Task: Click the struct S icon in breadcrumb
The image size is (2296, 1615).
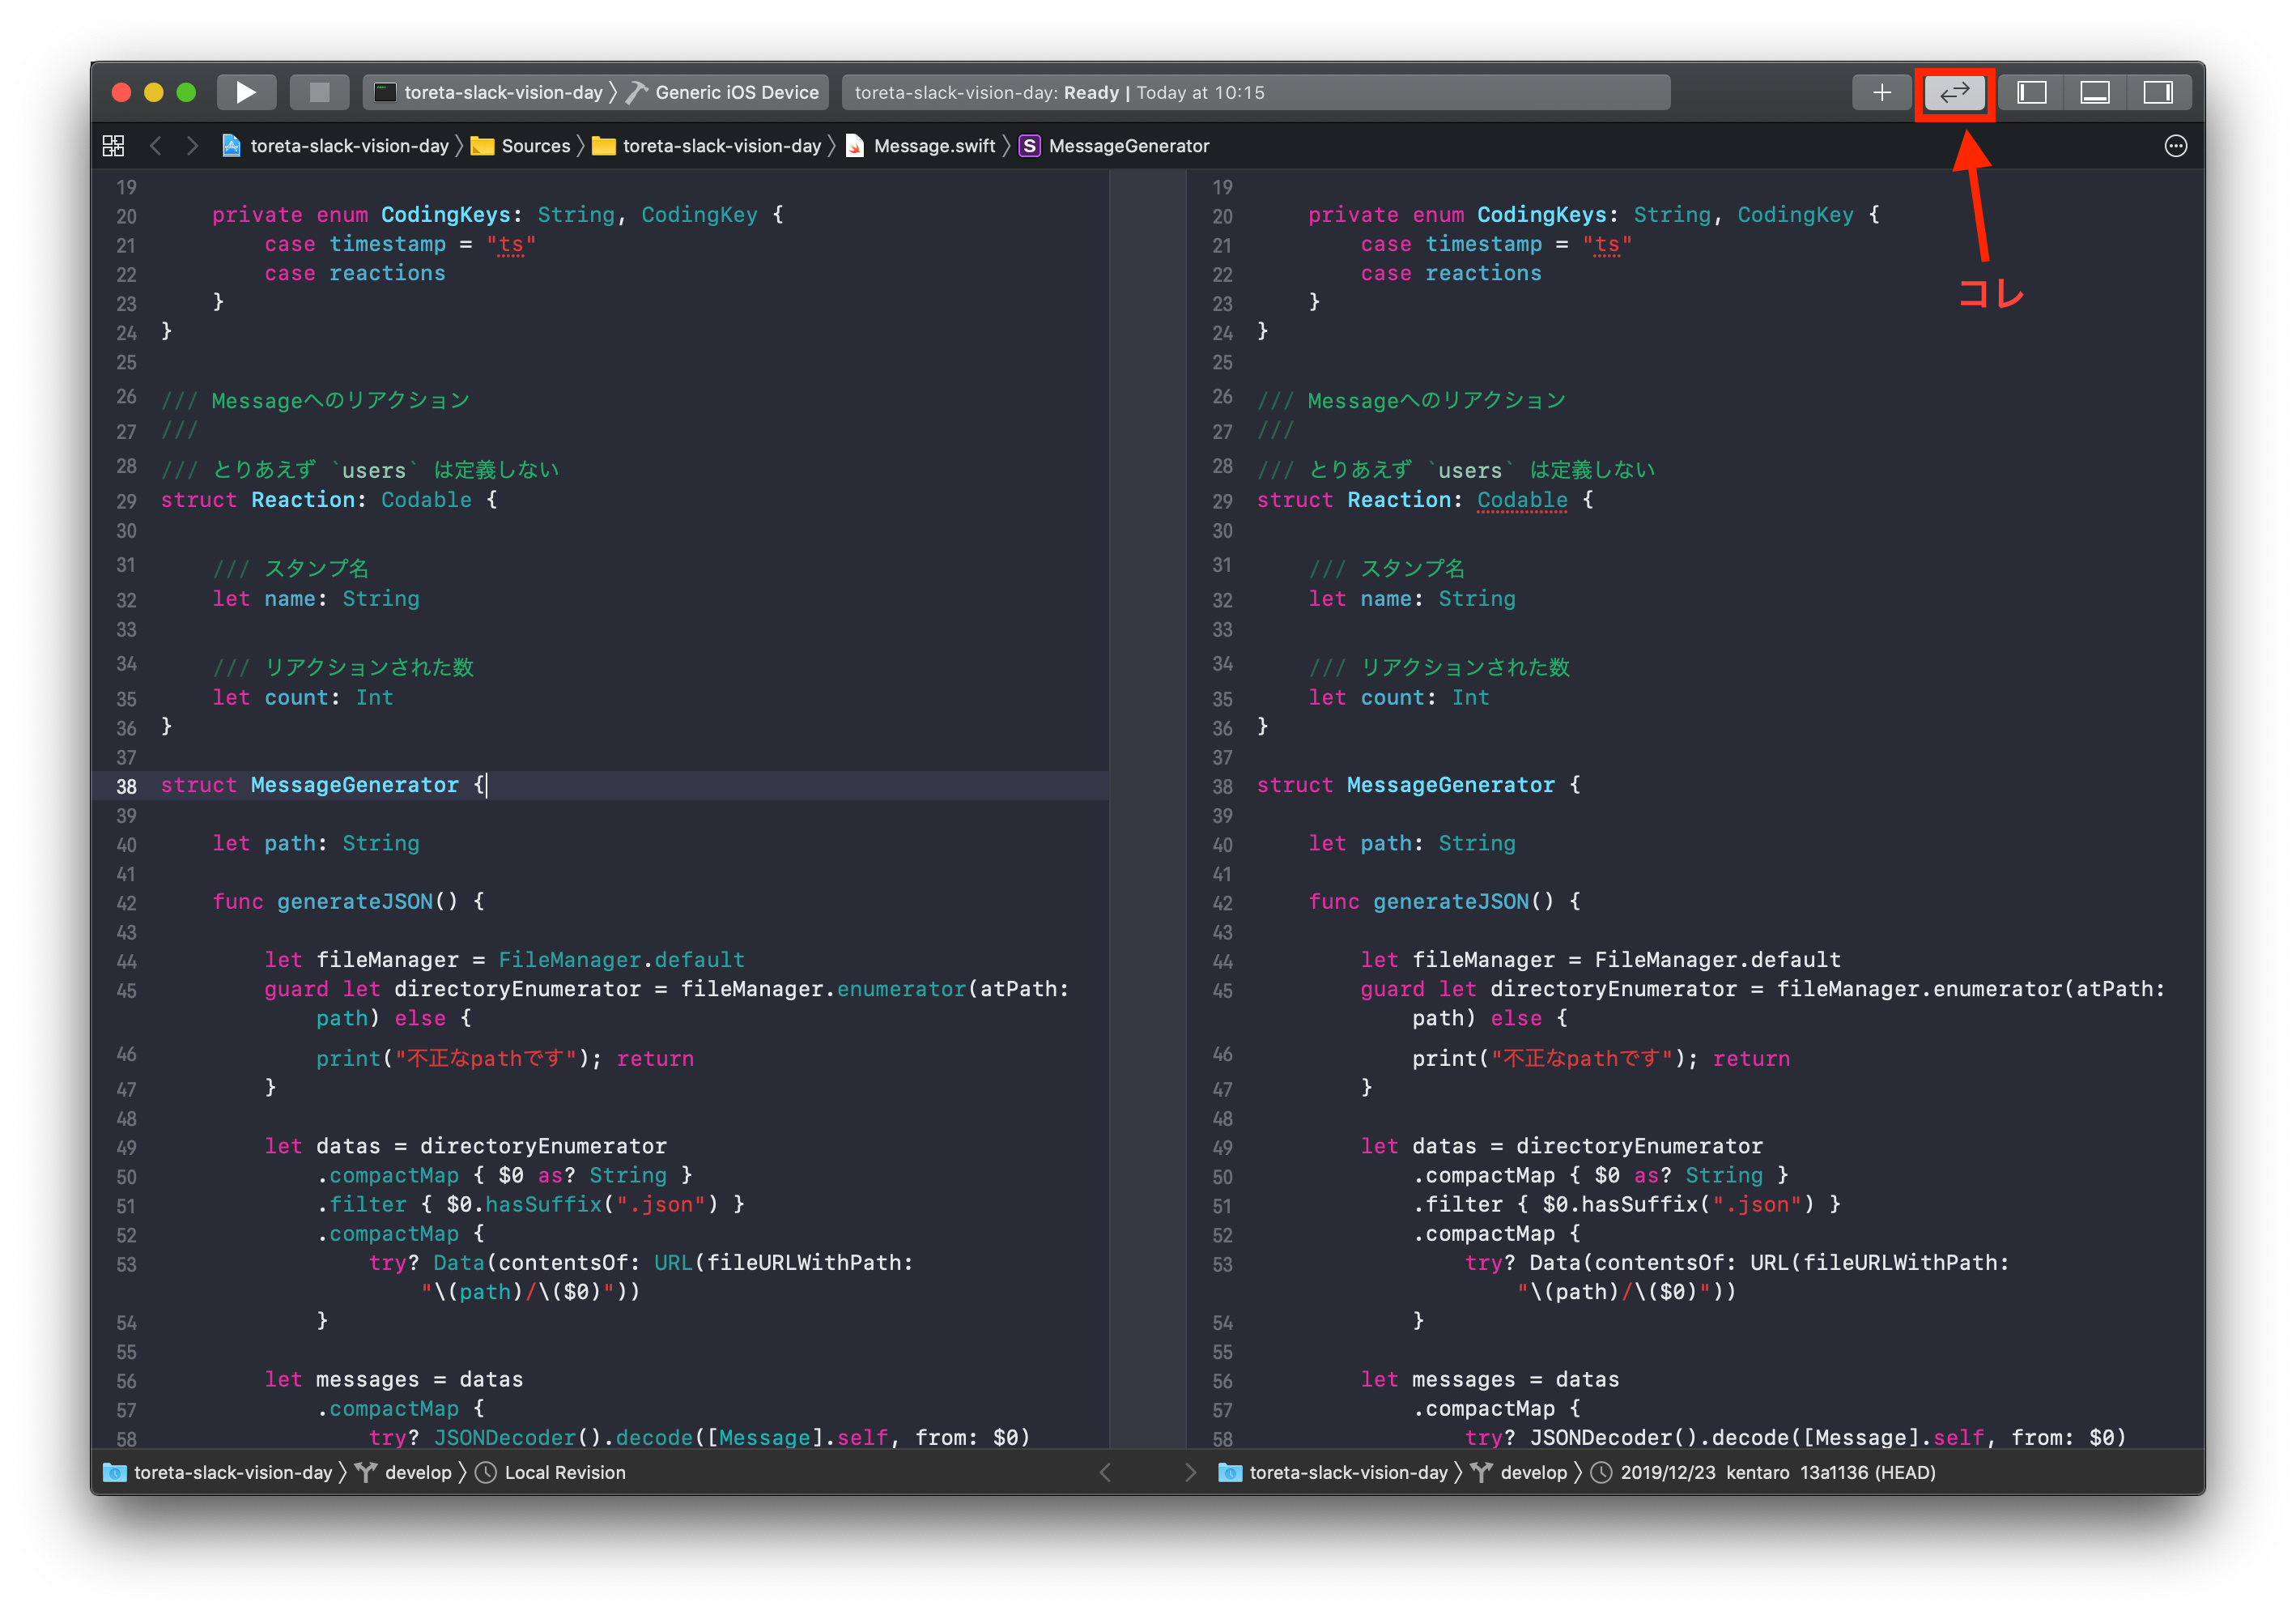Action: pos(1029,146)
